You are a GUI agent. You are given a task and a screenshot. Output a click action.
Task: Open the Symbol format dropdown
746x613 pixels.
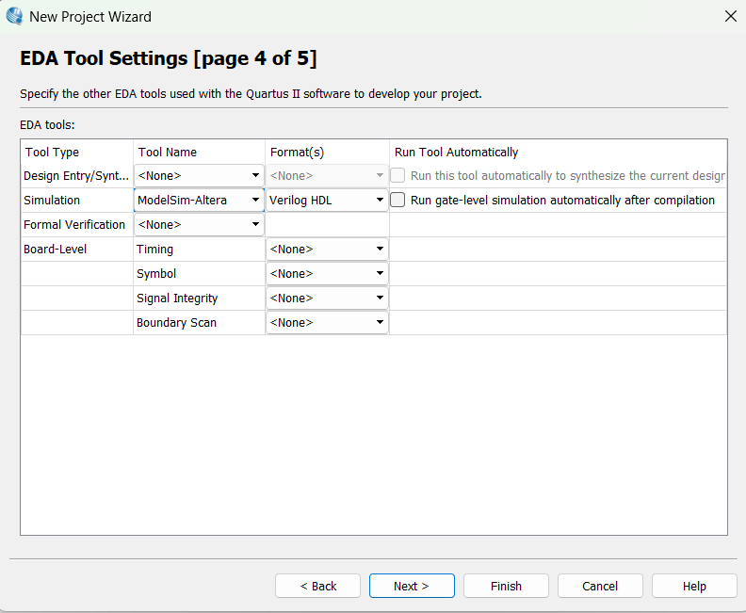pyautogui.click(x=327, y=273)
